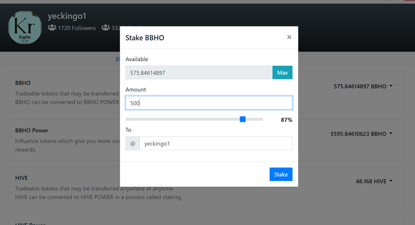Focus the Amount input field
Image resolution: width=415 pixels, height=225 pixels.
click(x=209, y=103)
